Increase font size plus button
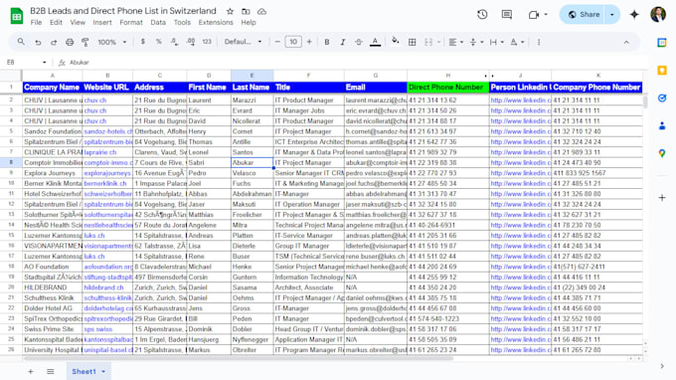Viewport: 676px width, 380px height. pyautogui.click(x=309, y=42)
